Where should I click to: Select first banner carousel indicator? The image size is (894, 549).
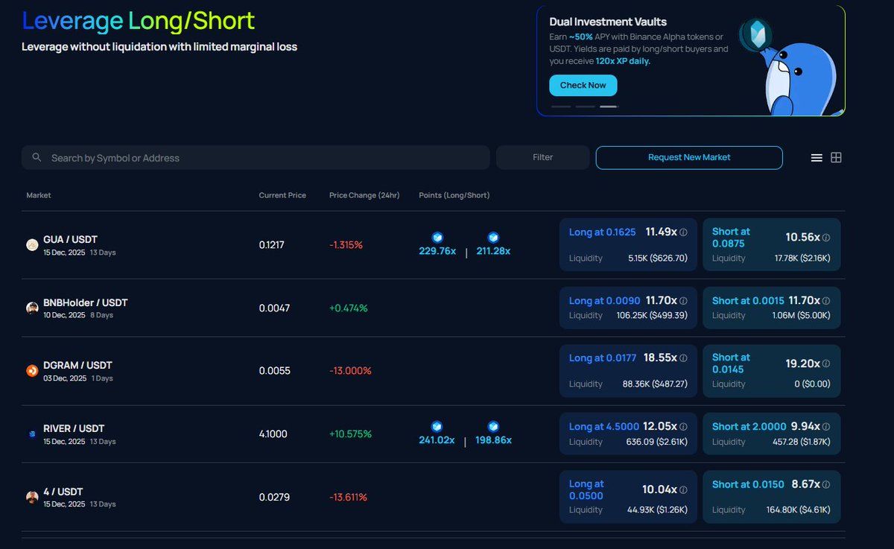(x=561, y=107)
